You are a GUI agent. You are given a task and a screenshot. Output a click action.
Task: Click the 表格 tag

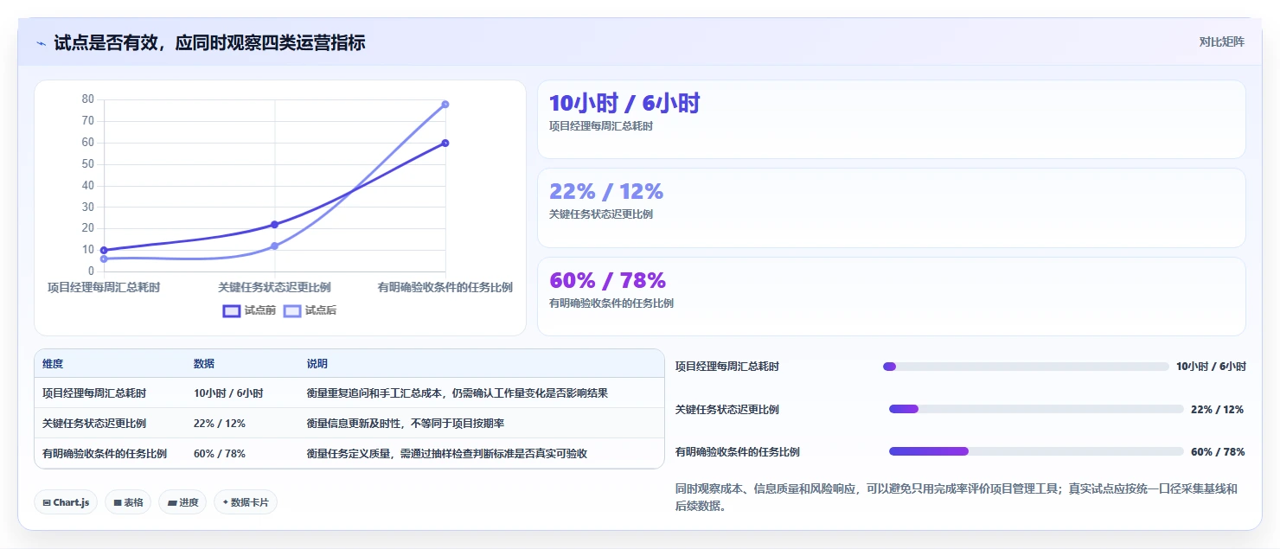[128, 502]
